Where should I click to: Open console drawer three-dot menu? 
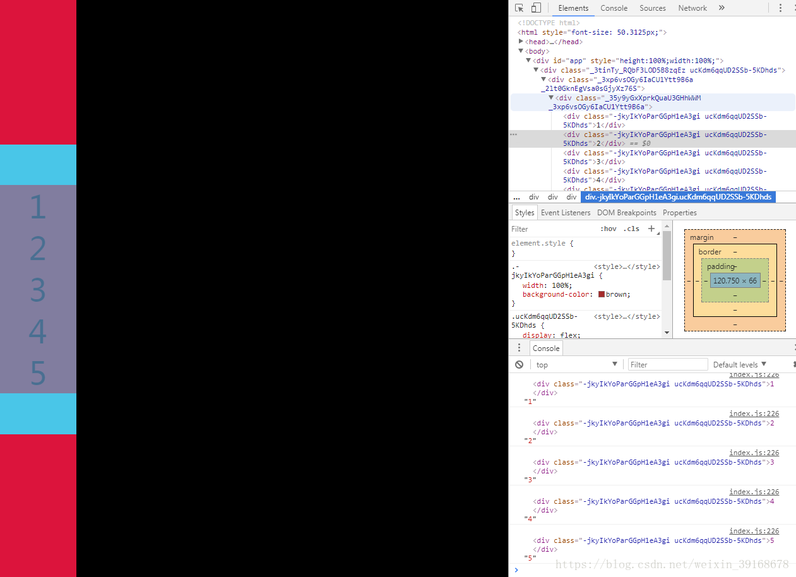tap(519, 348)
